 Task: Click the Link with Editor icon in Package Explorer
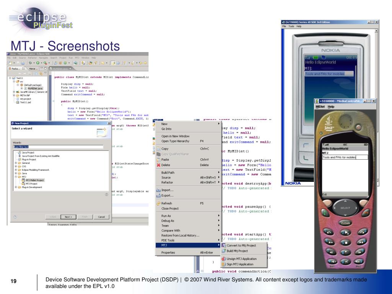41,74
